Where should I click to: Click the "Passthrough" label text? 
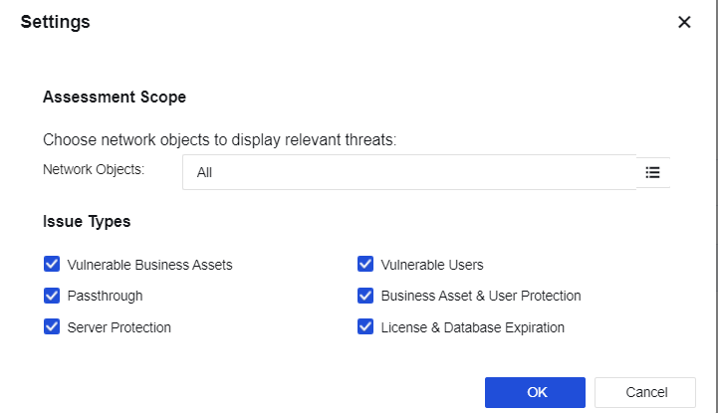click(x=105, y=296)
